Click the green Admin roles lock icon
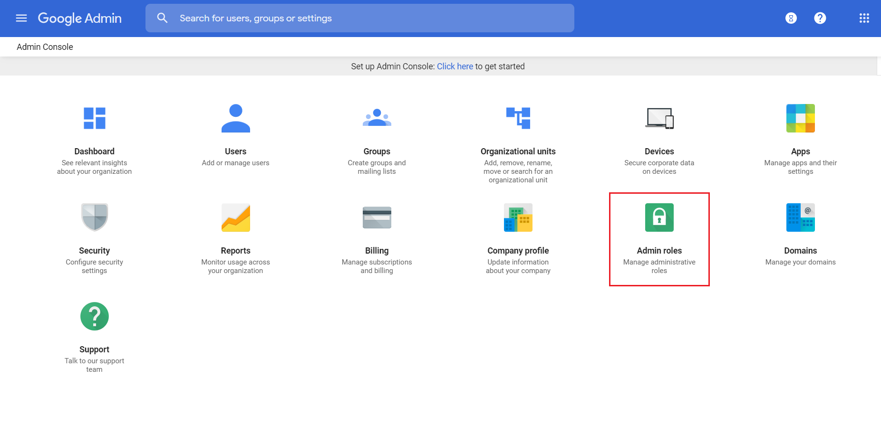The image size is (881, 444). [659, 217]
